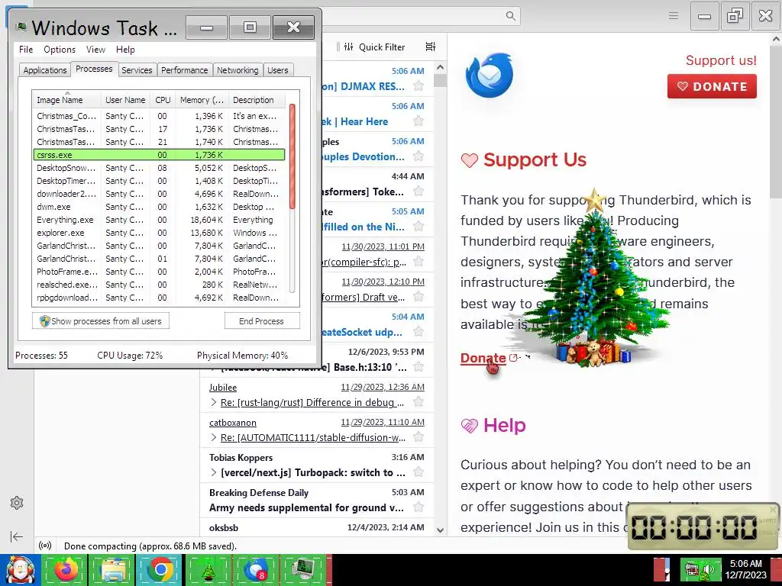Select the dwm.exe process row
Screen dimensions: 782x586
click(160, 207)
